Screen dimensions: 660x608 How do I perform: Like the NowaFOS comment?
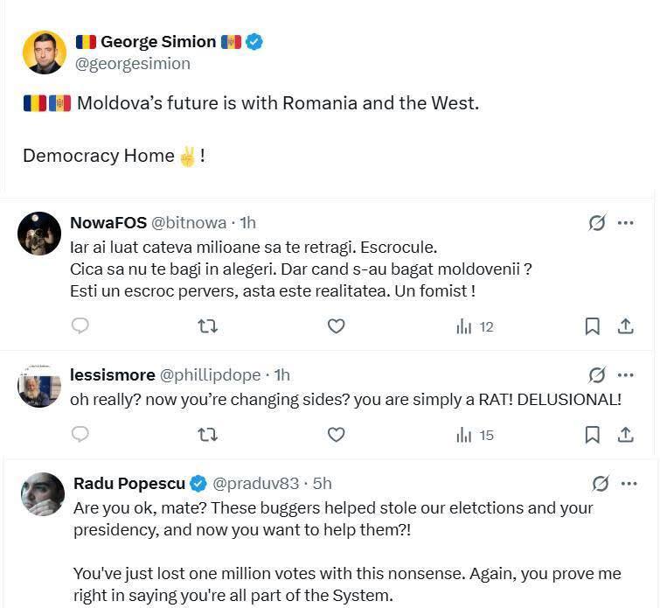(336, 326)
